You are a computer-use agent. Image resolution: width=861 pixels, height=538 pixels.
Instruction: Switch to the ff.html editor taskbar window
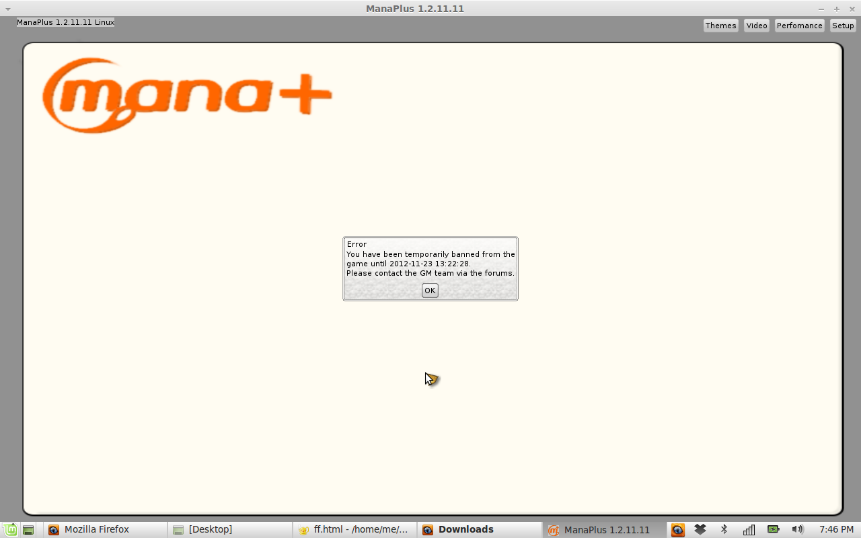click(x=354, y=529)
